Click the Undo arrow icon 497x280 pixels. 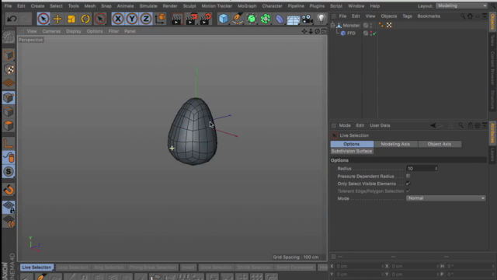12,19
